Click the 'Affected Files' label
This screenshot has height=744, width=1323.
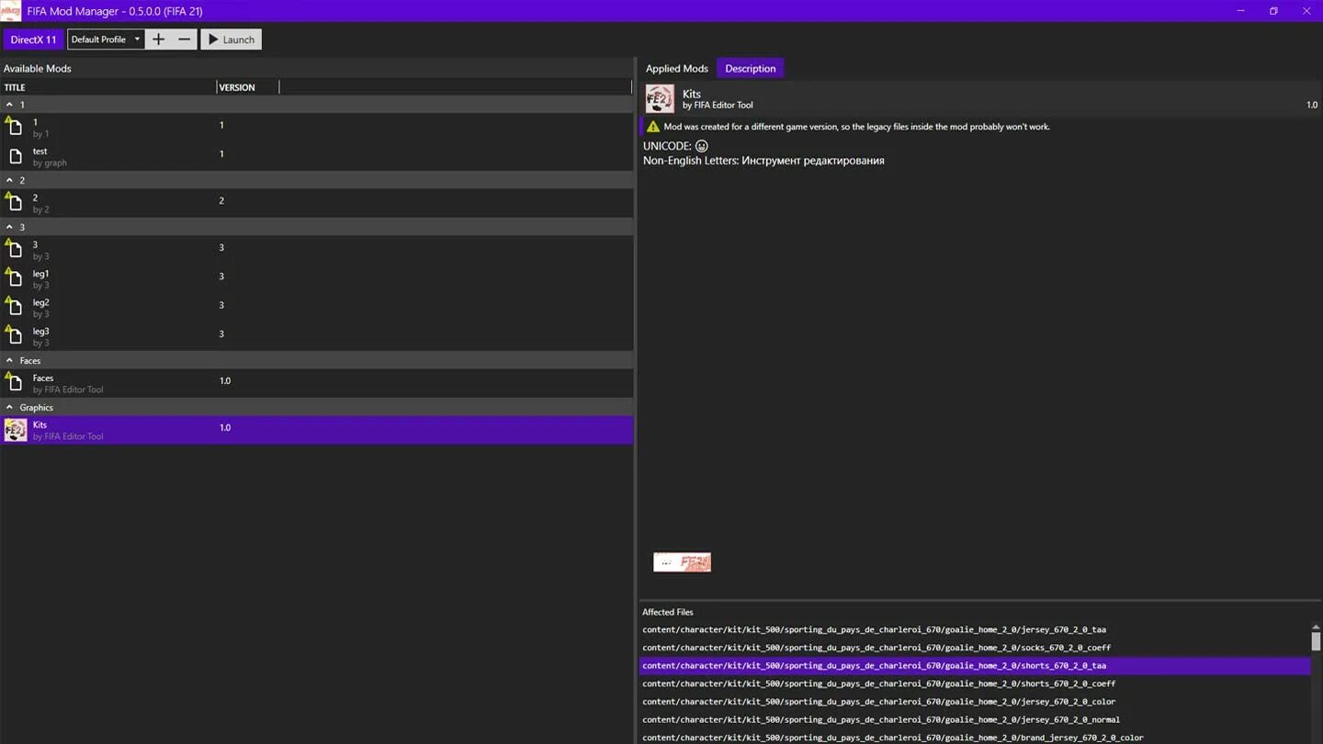coord(668,612)
